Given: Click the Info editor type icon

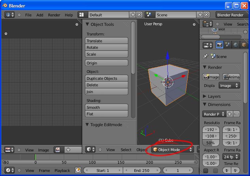Looking at the screenshot, I should 10,15.
